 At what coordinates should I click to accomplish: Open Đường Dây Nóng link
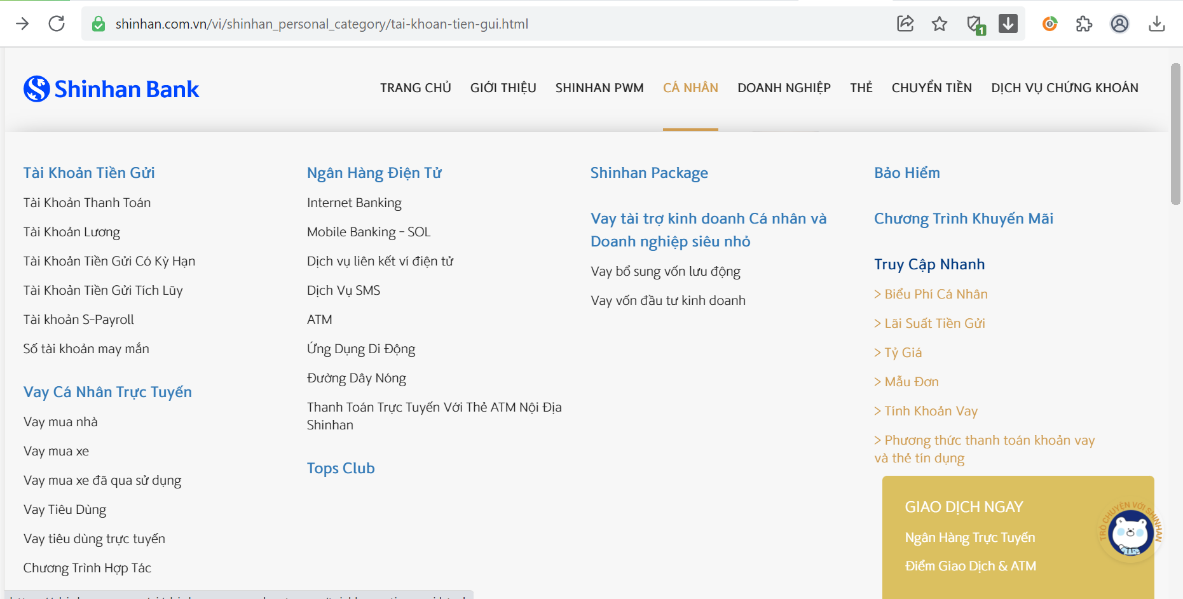357,378
